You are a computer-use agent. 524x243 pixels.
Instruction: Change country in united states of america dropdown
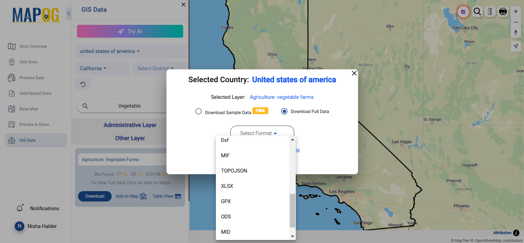[x=109, y=51]
